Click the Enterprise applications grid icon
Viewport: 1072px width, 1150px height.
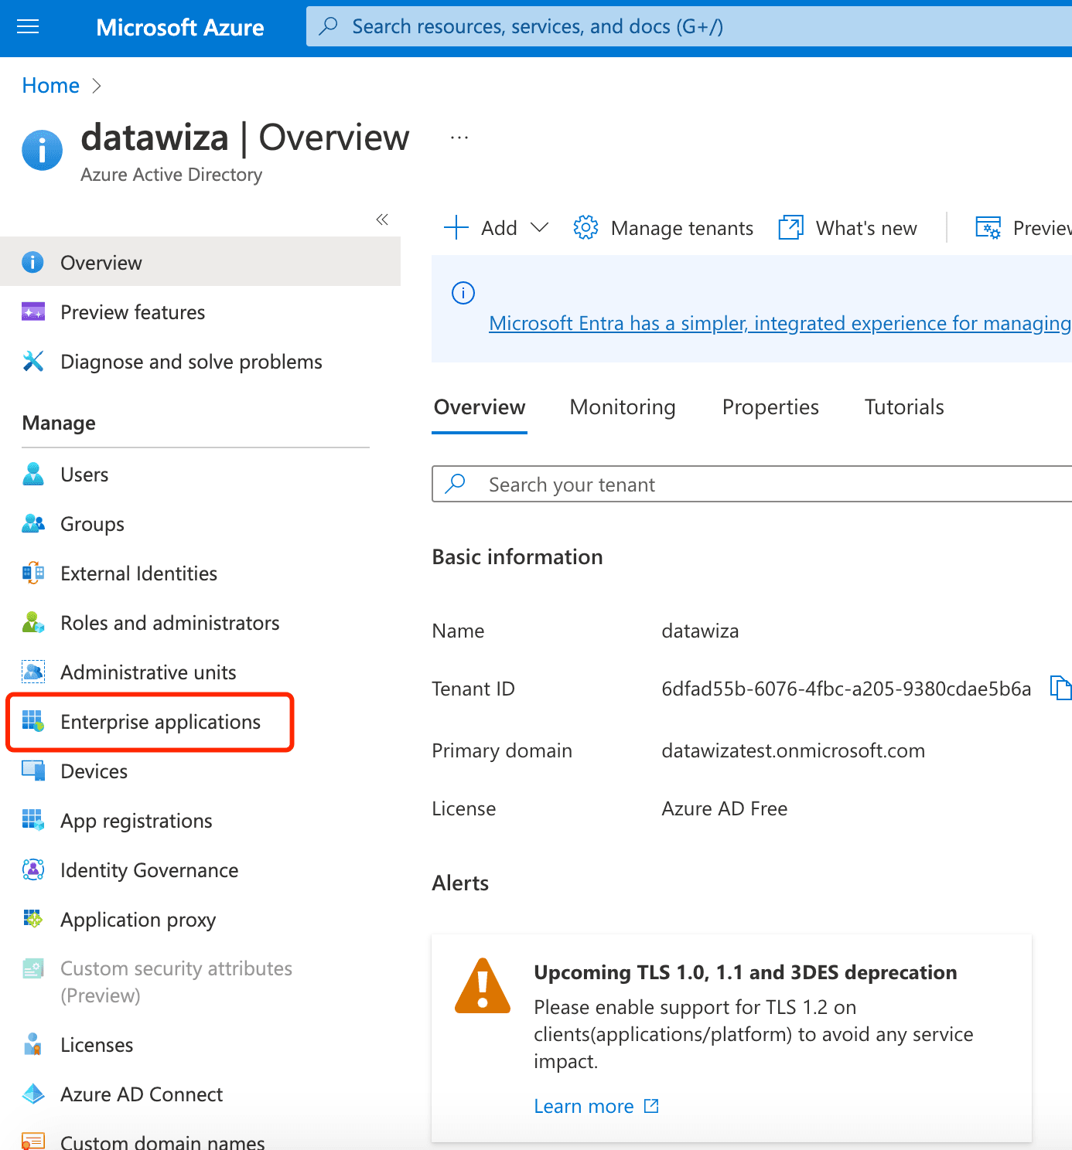click(33, 721)
